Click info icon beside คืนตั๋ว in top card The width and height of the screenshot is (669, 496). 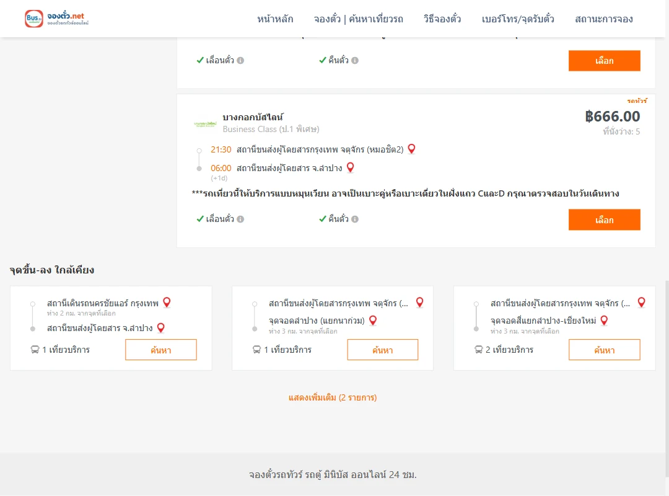[x=355, y=61]
